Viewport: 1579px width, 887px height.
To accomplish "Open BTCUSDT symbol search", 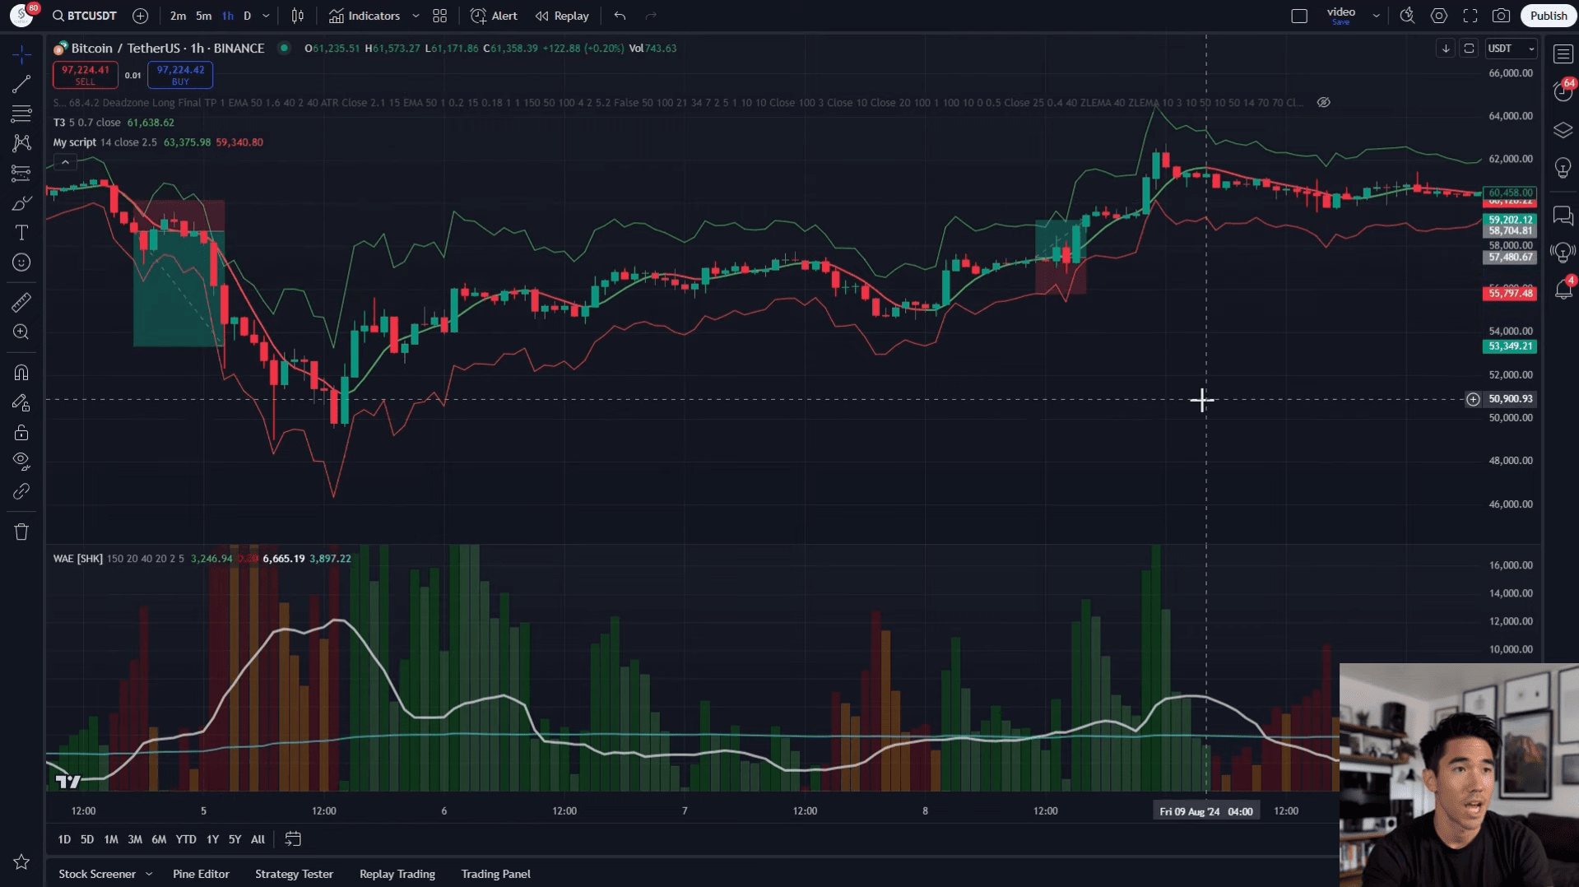I will 85,16.
